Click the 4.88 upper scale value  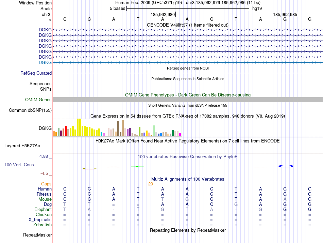[44, 156]
